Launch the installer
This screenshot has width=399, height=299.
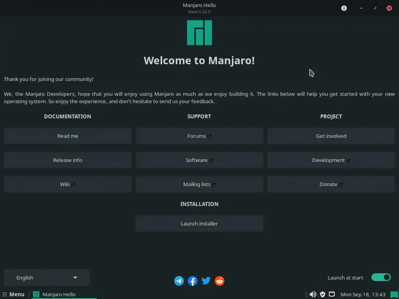pos(199,223)
